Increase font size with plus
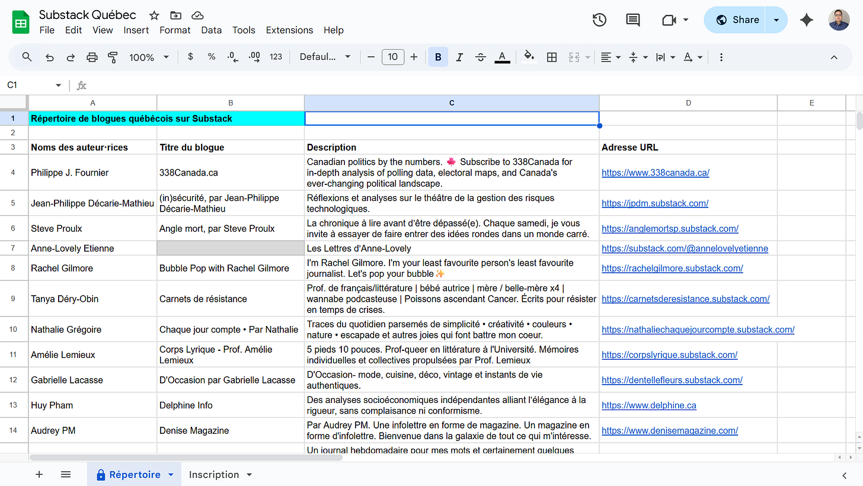The height and width of the screenshot is (486, 863). (x=414, y=57)
